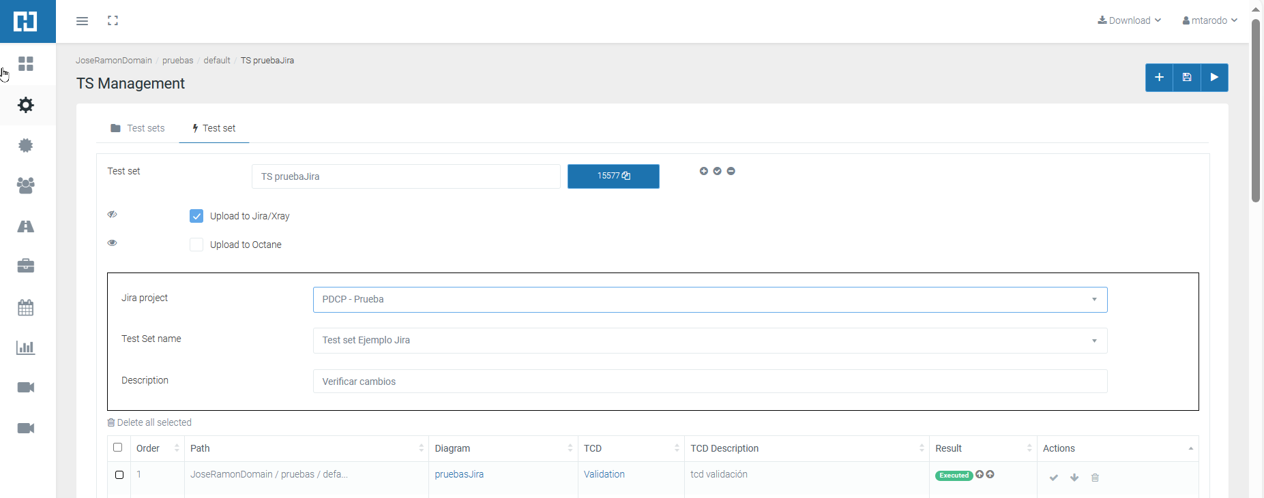Click the hamburger menu icon
Screen dimensions: 1264x498
coord(82,21)
